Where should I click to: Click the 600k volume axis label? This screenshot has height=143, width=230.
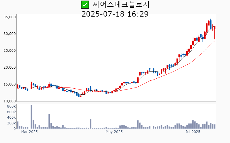tap(11, 112)
